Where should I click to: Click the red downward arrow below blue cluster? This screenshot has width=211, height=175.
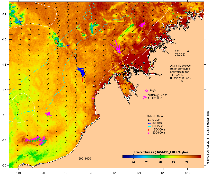click(82, 79)
